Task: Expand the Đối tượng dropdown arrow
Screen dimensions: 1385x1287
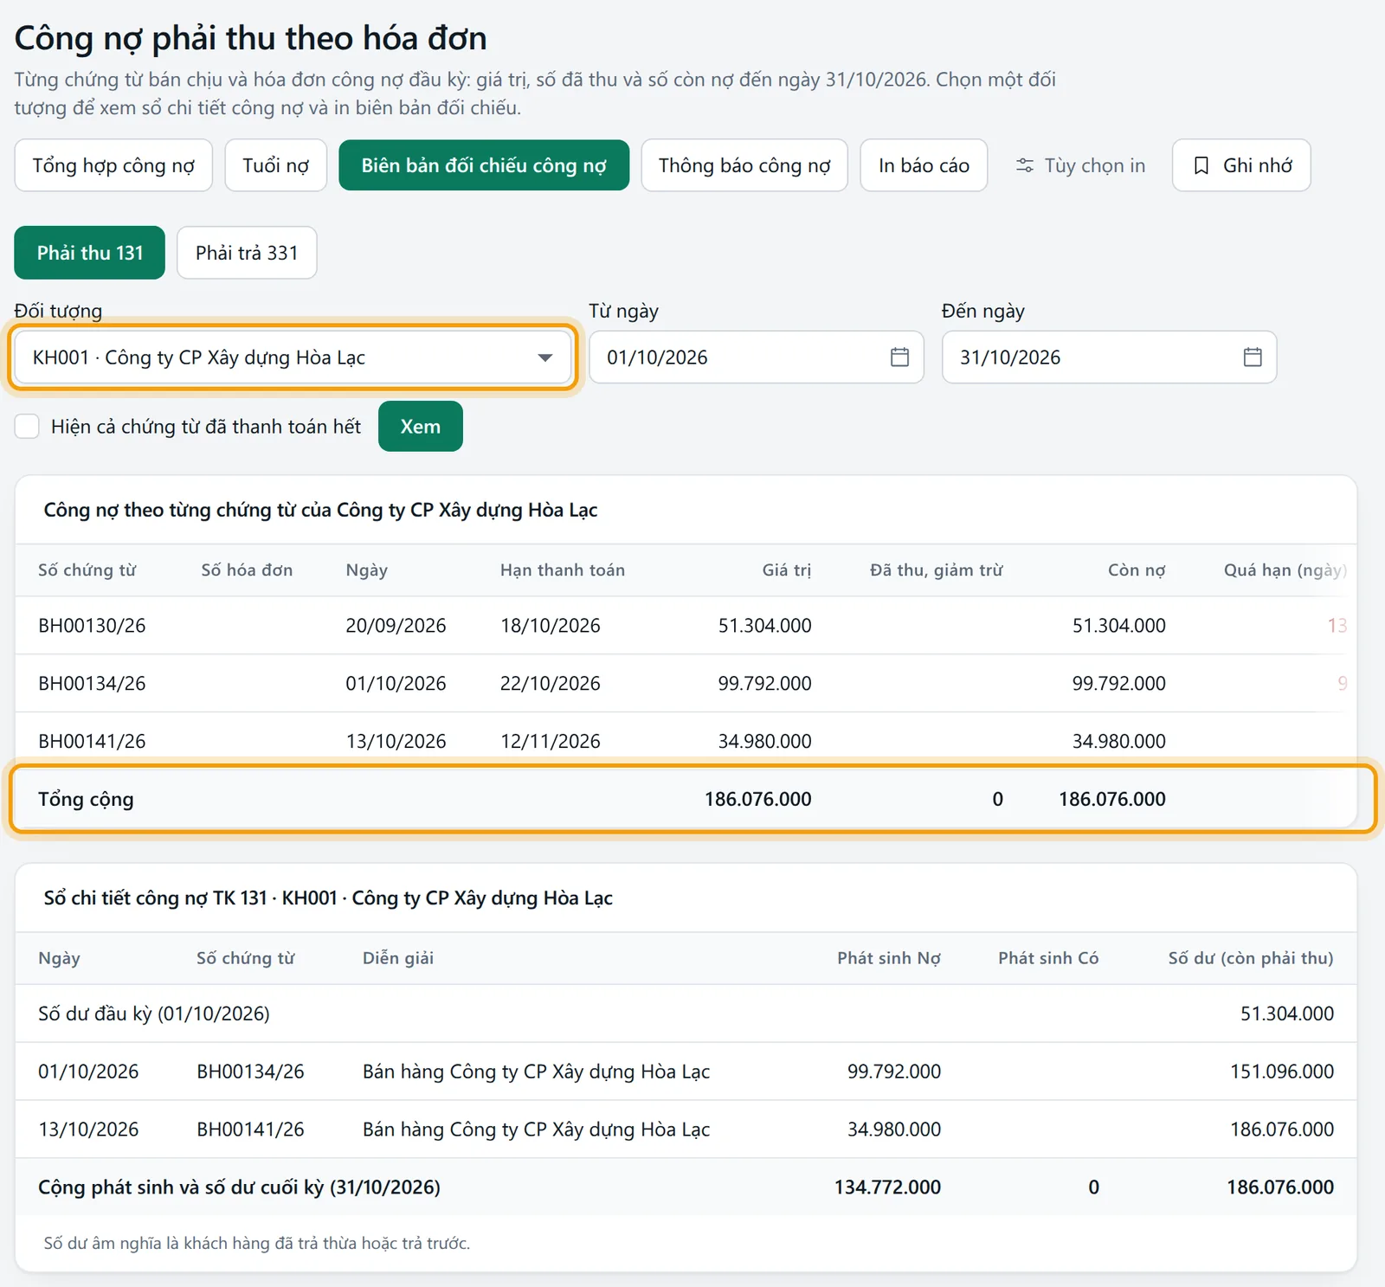Action: pyautogui.click(x=544, y=357)
